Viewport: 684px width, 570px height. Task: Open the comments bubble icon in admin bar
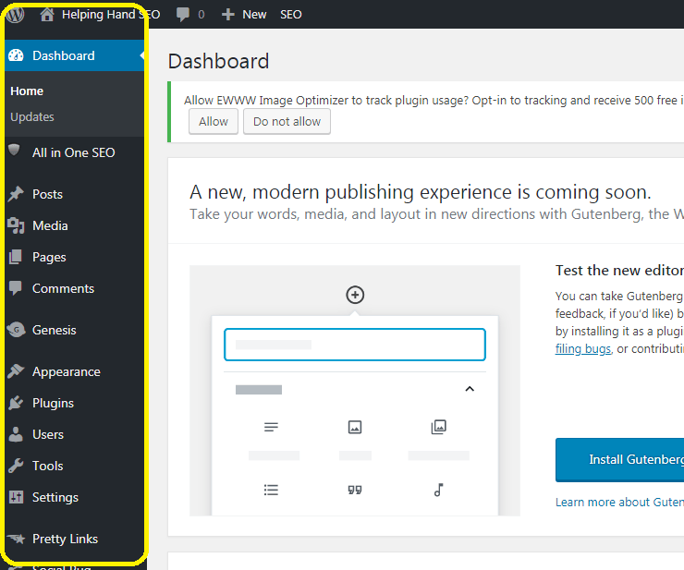[183, 15]
